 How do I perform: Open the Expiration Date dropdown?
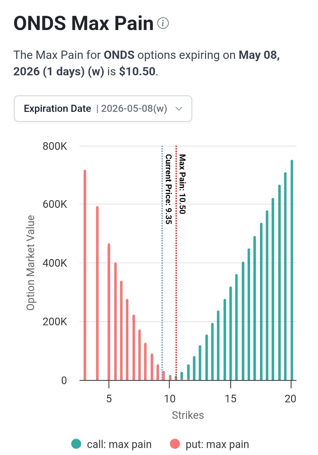click(103, 109)
